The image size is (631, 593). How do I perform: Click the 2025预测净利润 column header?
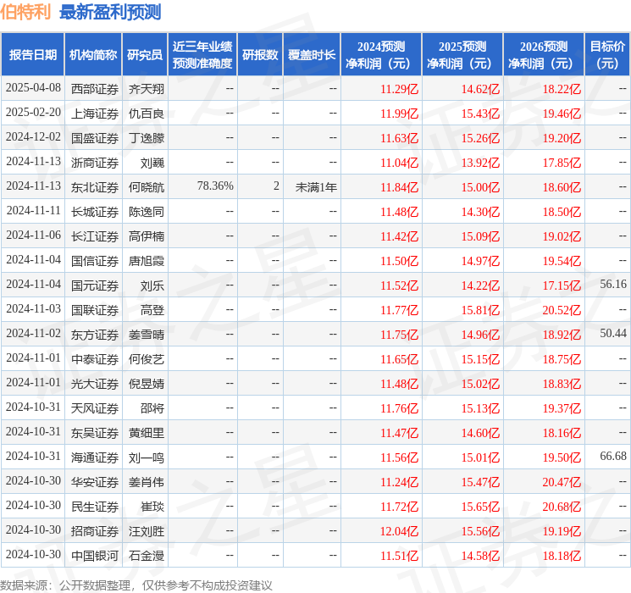(462, 55)
